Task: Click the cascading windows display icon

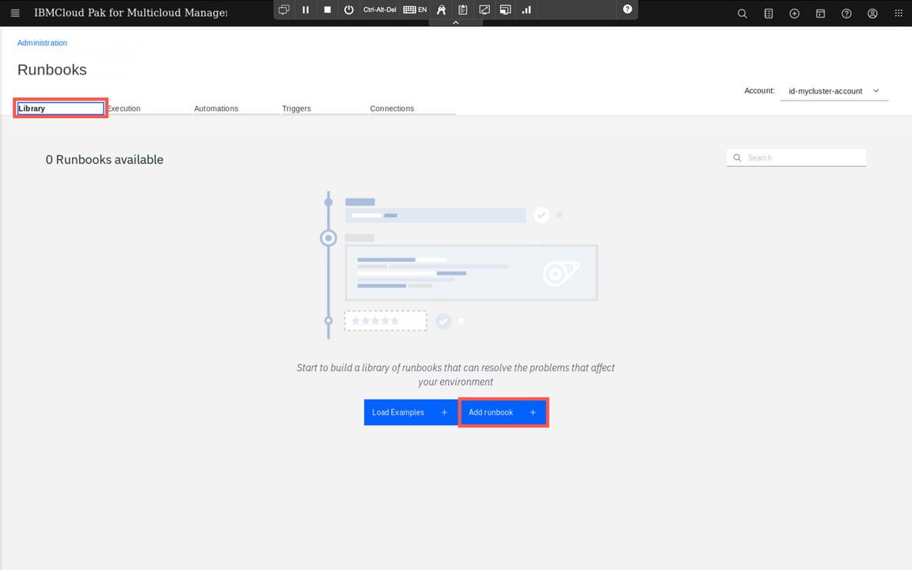Action: pos(505,9)
